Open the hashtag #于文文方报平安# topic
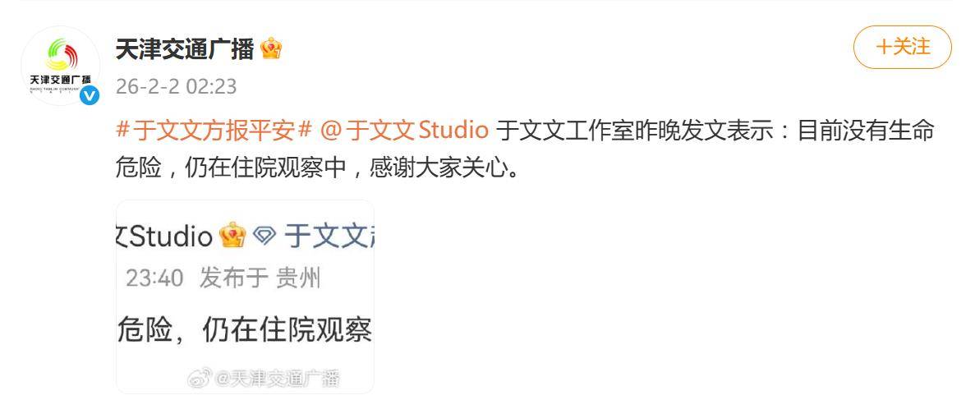 [x=214, y=131]
